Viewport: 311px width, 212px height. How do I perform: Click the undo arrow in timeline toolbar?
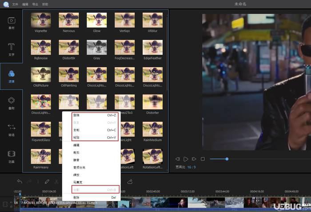(20, 181)
